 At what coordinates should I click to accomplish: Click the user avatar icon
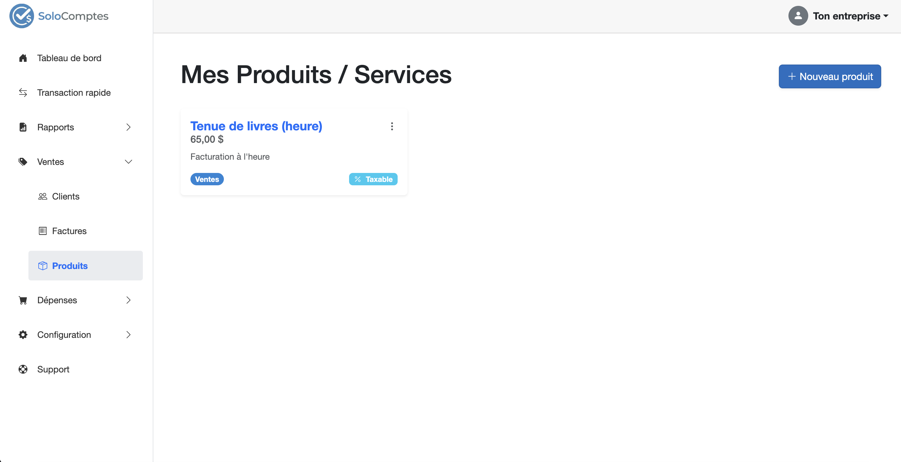(x=798, y=16)
